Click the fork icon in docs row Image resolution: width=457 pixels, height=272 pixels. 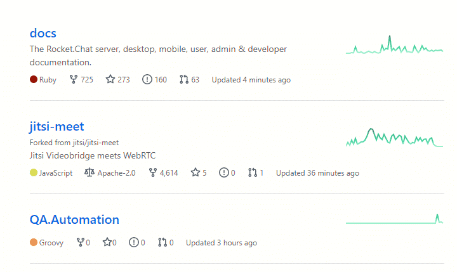(x=74, y=79)
